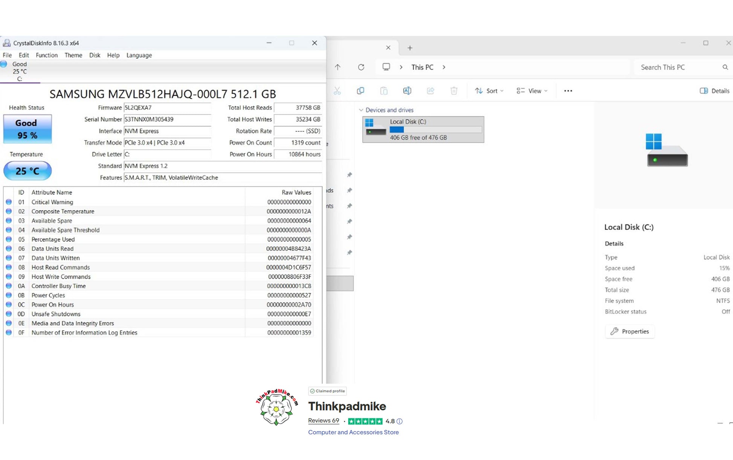The image size is (733, 460).
Task: Open the Function menu in CrystalDiskInfo
Action: 47,55
